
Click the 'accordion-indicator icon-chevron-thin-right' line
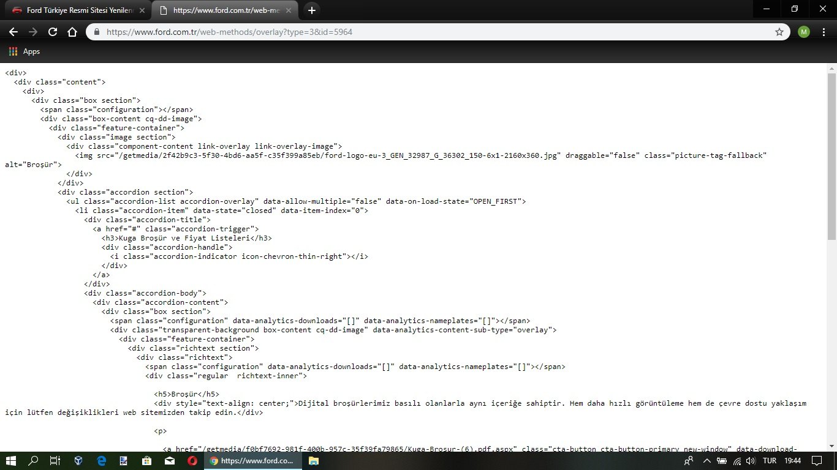tap(240, 256)
